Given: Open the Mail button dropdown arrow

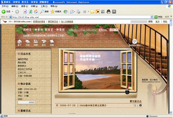Looking at the screenshot, I should 75,12.
